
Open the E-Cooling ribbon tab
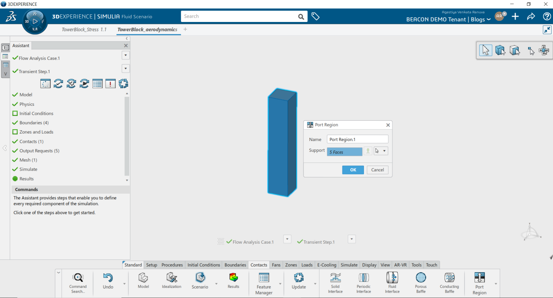pyautogui.click(x=327, y=265)
